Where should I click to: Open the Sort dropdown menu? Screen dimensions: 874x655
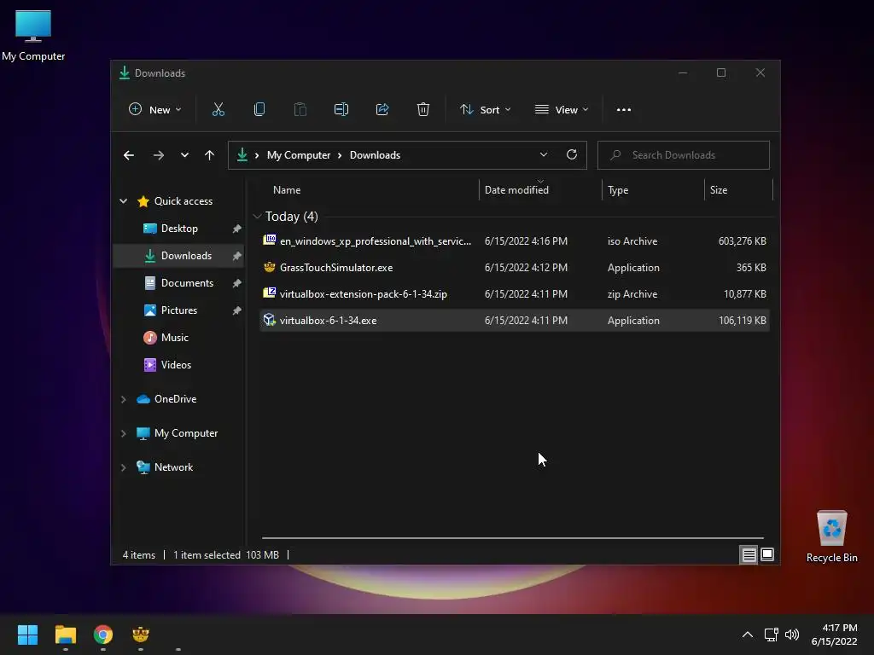click(486, 110)
